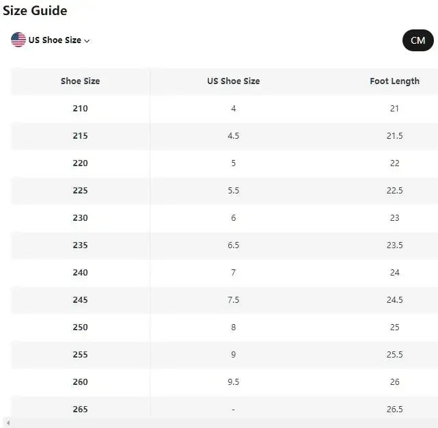Select shoe size 225 row label

click(80, 191)
